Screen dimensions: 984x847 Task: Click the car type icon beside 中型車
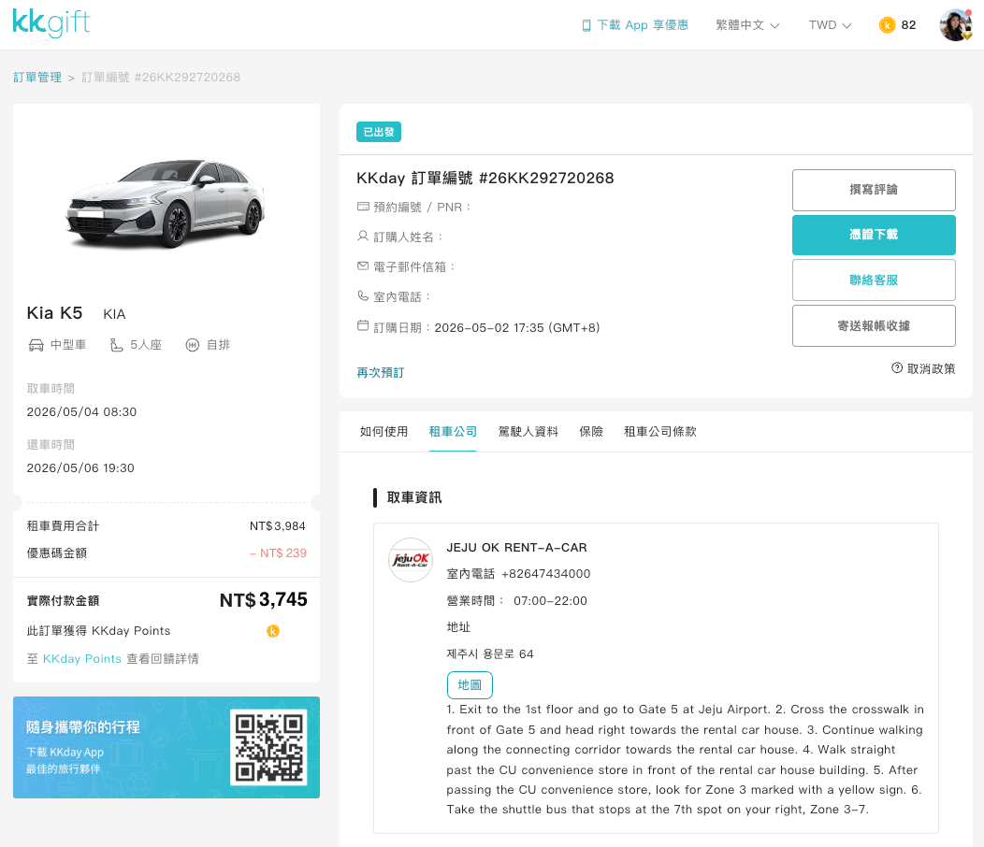(36, 345)
